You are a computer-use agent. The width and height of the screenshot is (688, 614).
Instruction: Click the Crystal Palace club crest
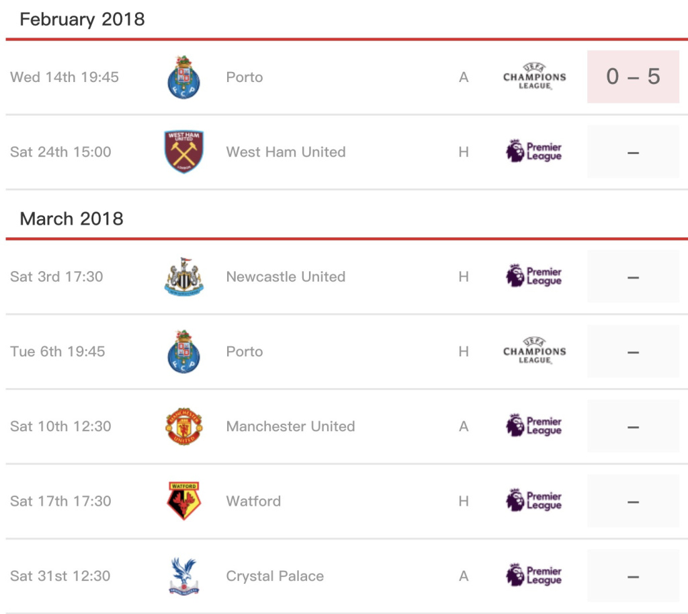183,576
